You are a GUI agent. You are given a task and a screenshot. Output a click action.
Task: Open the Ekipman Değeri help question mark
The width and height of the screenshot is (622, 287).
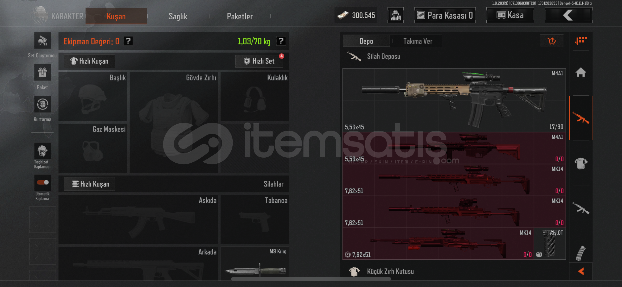(x=128, y=41)
